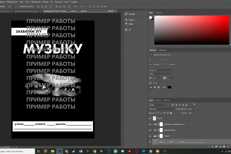The image size is (231, 154).
Task: Select center-align text in Properties panel
Action: 155,87
